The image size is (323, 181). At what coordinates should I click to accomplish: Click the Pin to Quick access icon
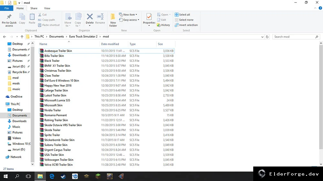tap(9, 17)
